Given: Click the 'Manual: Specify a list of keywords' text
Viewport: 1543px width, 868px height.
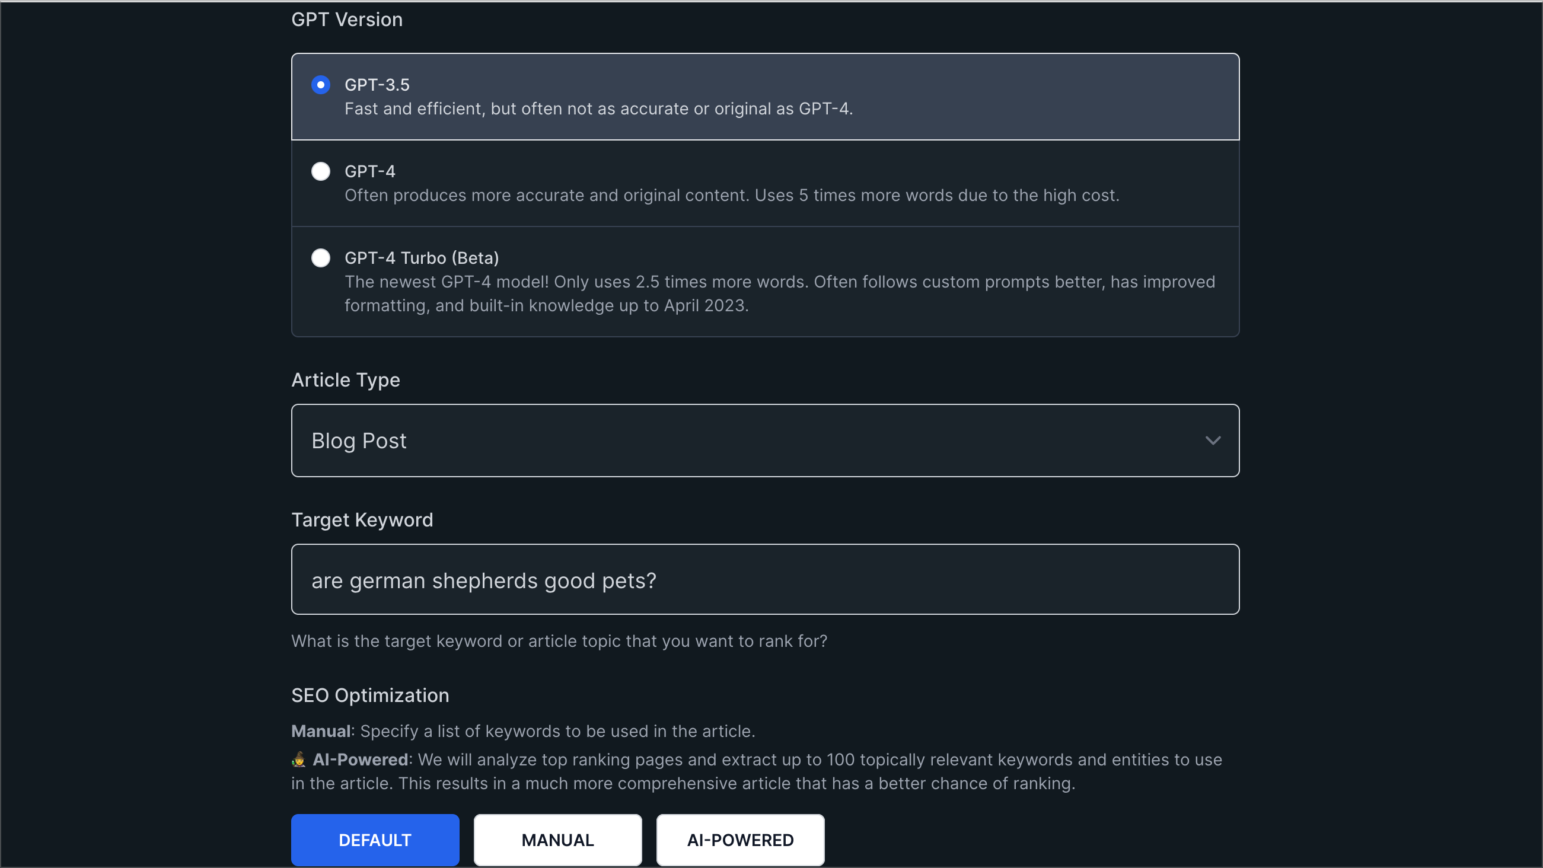Looking at the screenshot, I should [523, 732].
